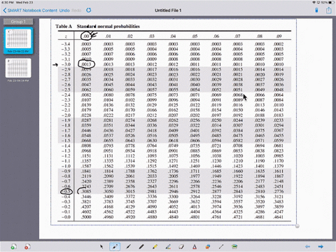336x252 pixels.
Task: Click .3085 in the -0.5 row
Action: pyautogui.click(x=86, y=191)
